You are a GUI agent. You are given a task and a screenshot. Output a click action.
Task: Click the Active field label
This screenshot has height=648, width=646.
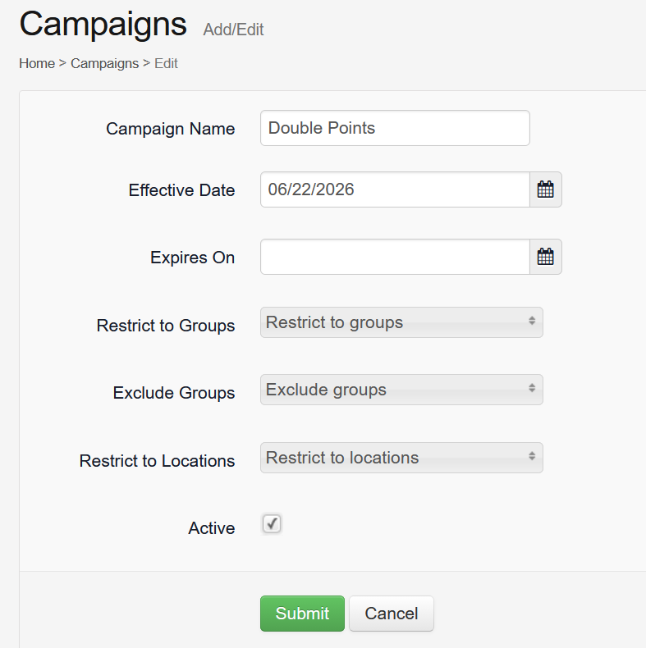point(211,528)
